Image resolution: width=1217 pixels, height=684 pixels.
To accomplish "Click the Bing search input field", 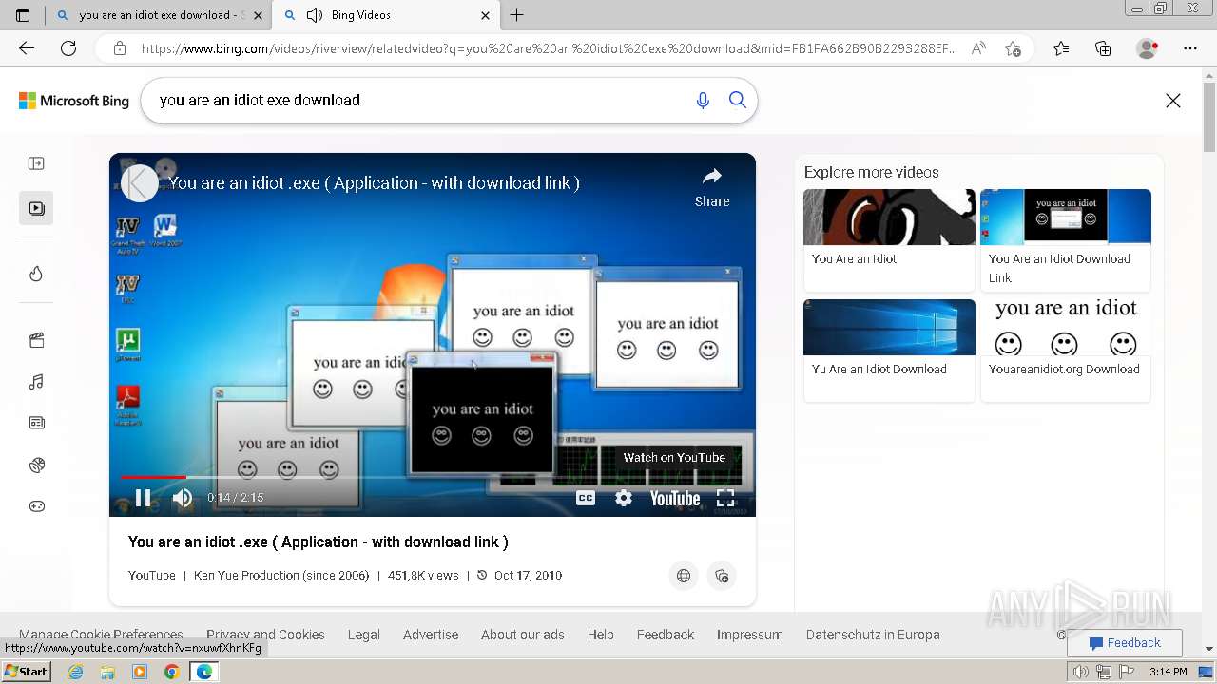I will [418, 100].
